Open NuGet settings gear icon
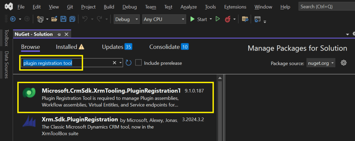Image resolution: width=355 pixels, height=141 pixels. [344, 63]
